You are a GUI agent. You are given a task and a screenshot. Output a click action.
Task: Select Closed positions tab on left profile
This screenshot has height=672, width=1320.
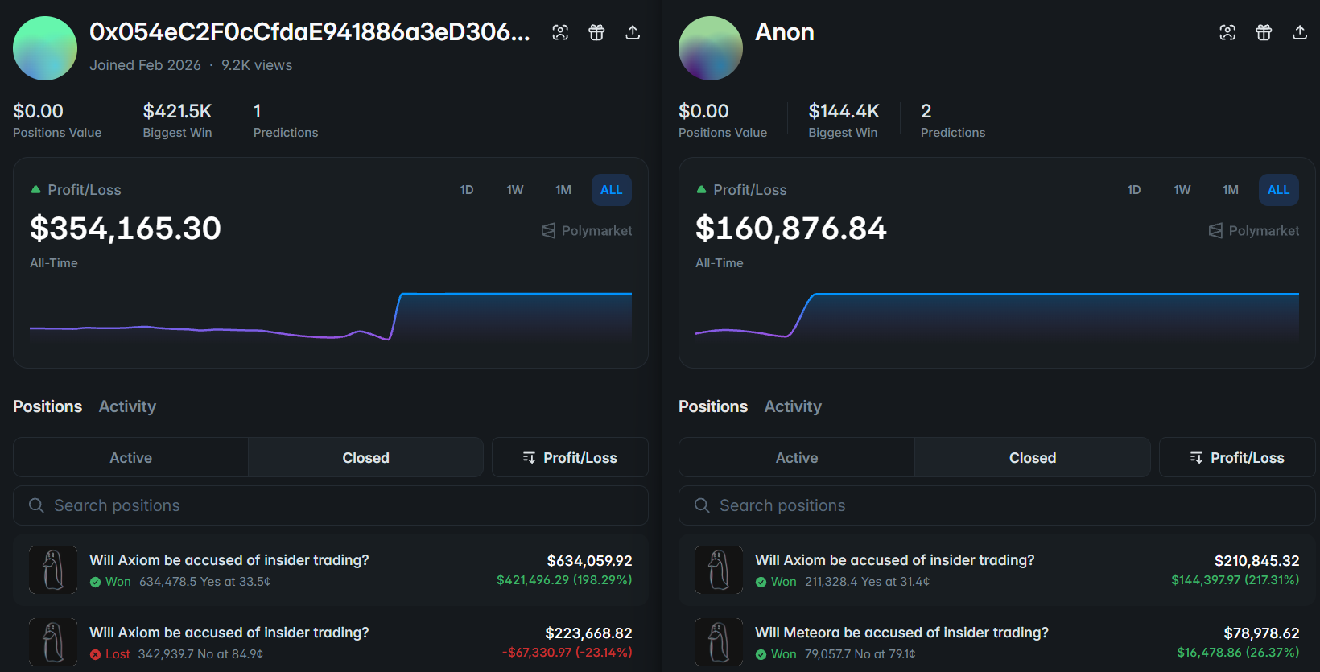click(x=365, y=457)
